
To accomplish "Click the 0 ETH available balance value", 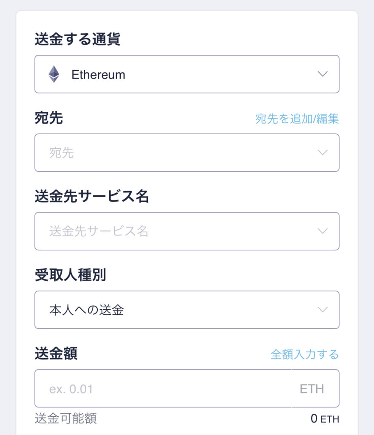I will click(x=325, y=418).
